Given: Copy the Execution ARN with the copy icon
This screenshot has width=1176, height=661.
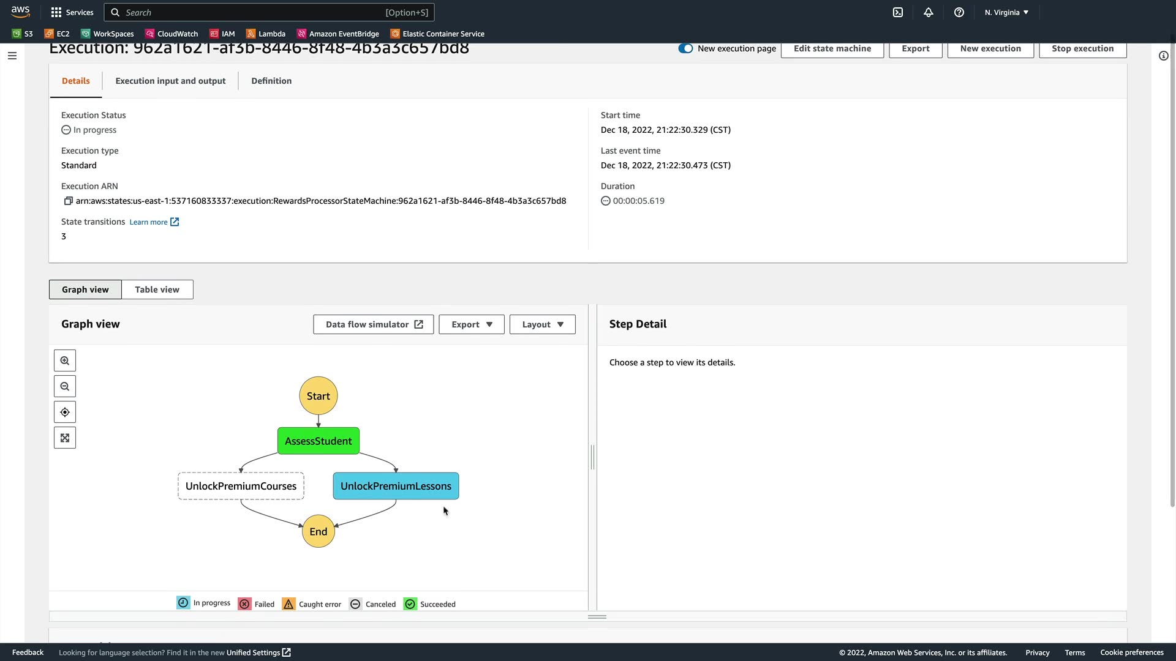Looking at the screenshot, I should pos(68,201).
